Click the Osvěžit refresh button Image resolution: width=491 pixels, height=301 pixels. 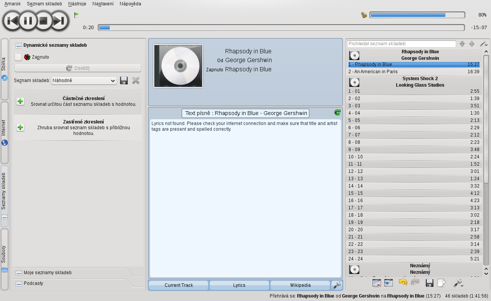[78, 68]
